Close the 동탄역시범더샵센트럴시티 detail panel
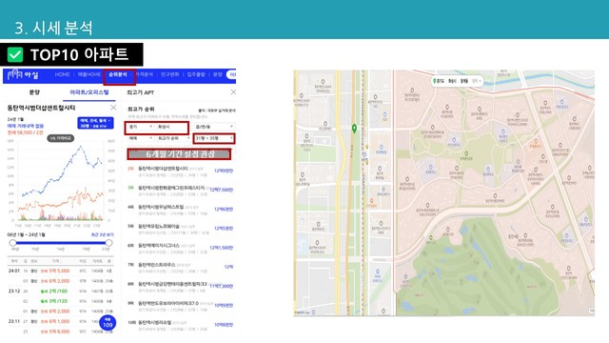The image size is (609, 343). pos(113,108)
